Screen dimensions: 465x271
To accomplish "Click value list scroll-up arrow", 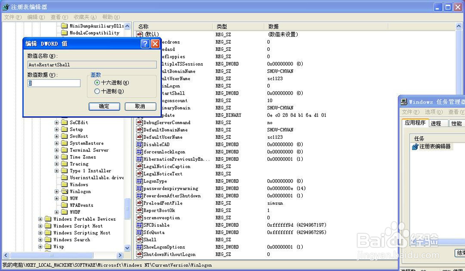I will 459,26.
